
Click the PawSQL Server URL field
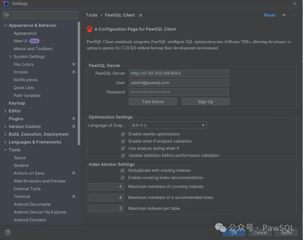[x=179, y=73]
